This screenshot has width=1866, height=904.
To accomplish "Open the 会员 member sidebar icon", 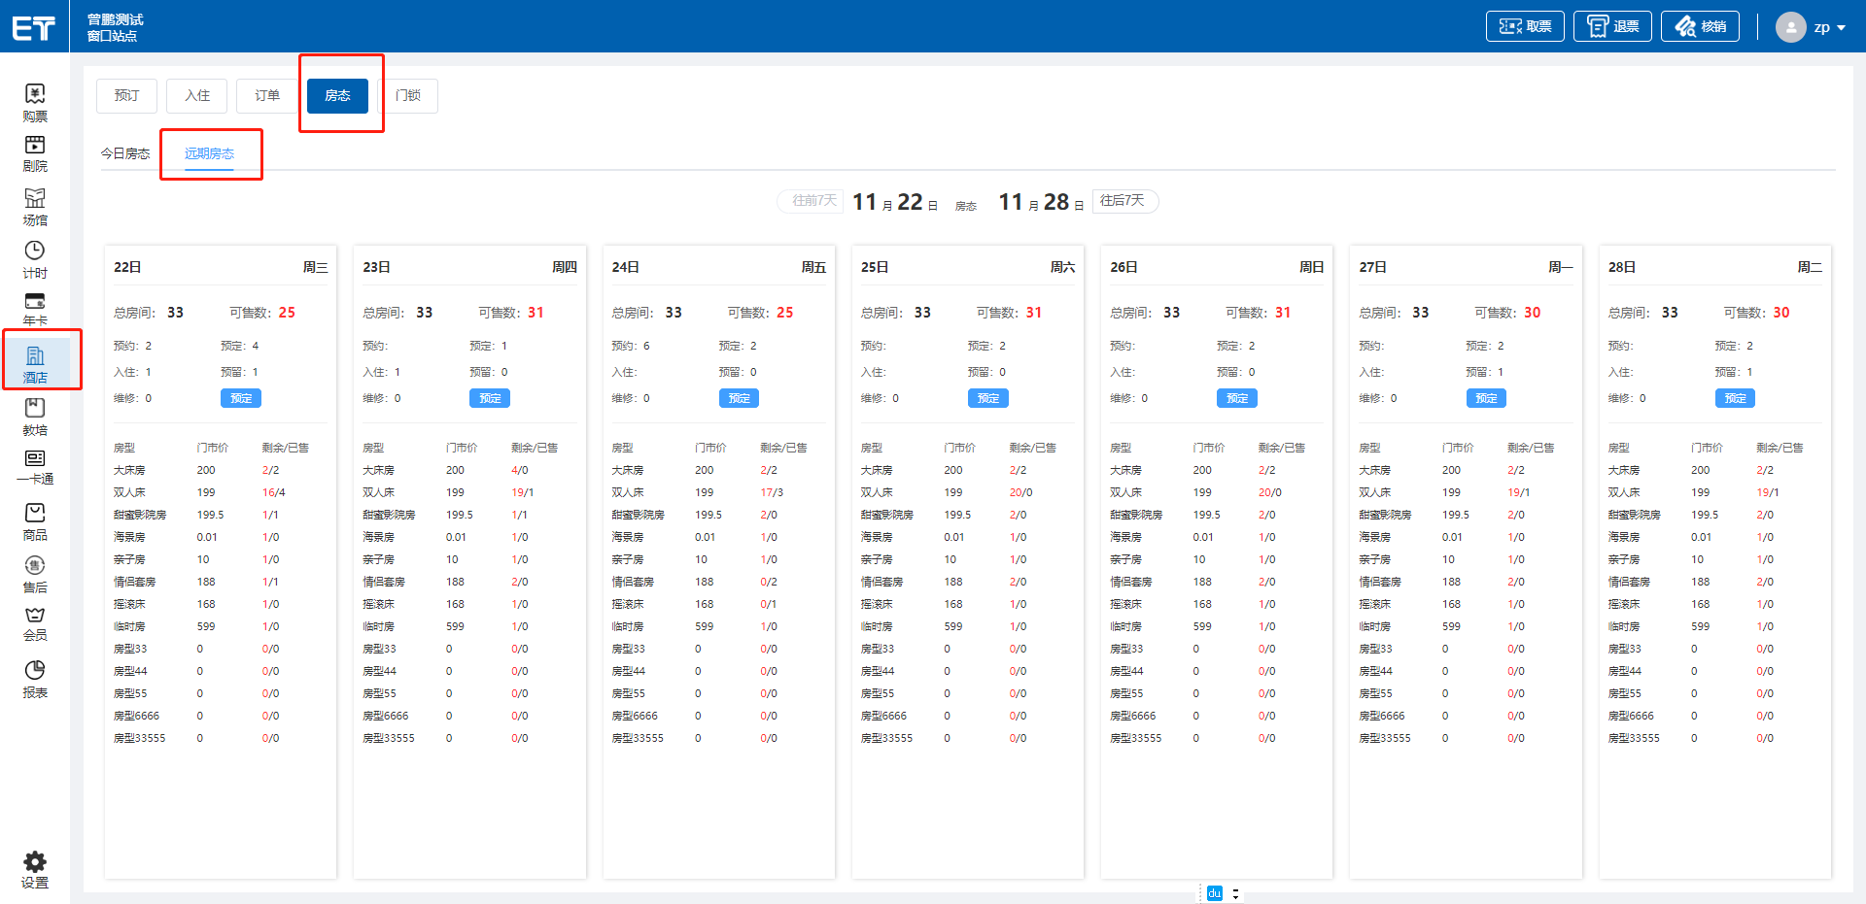I will [x=35, y=622].
